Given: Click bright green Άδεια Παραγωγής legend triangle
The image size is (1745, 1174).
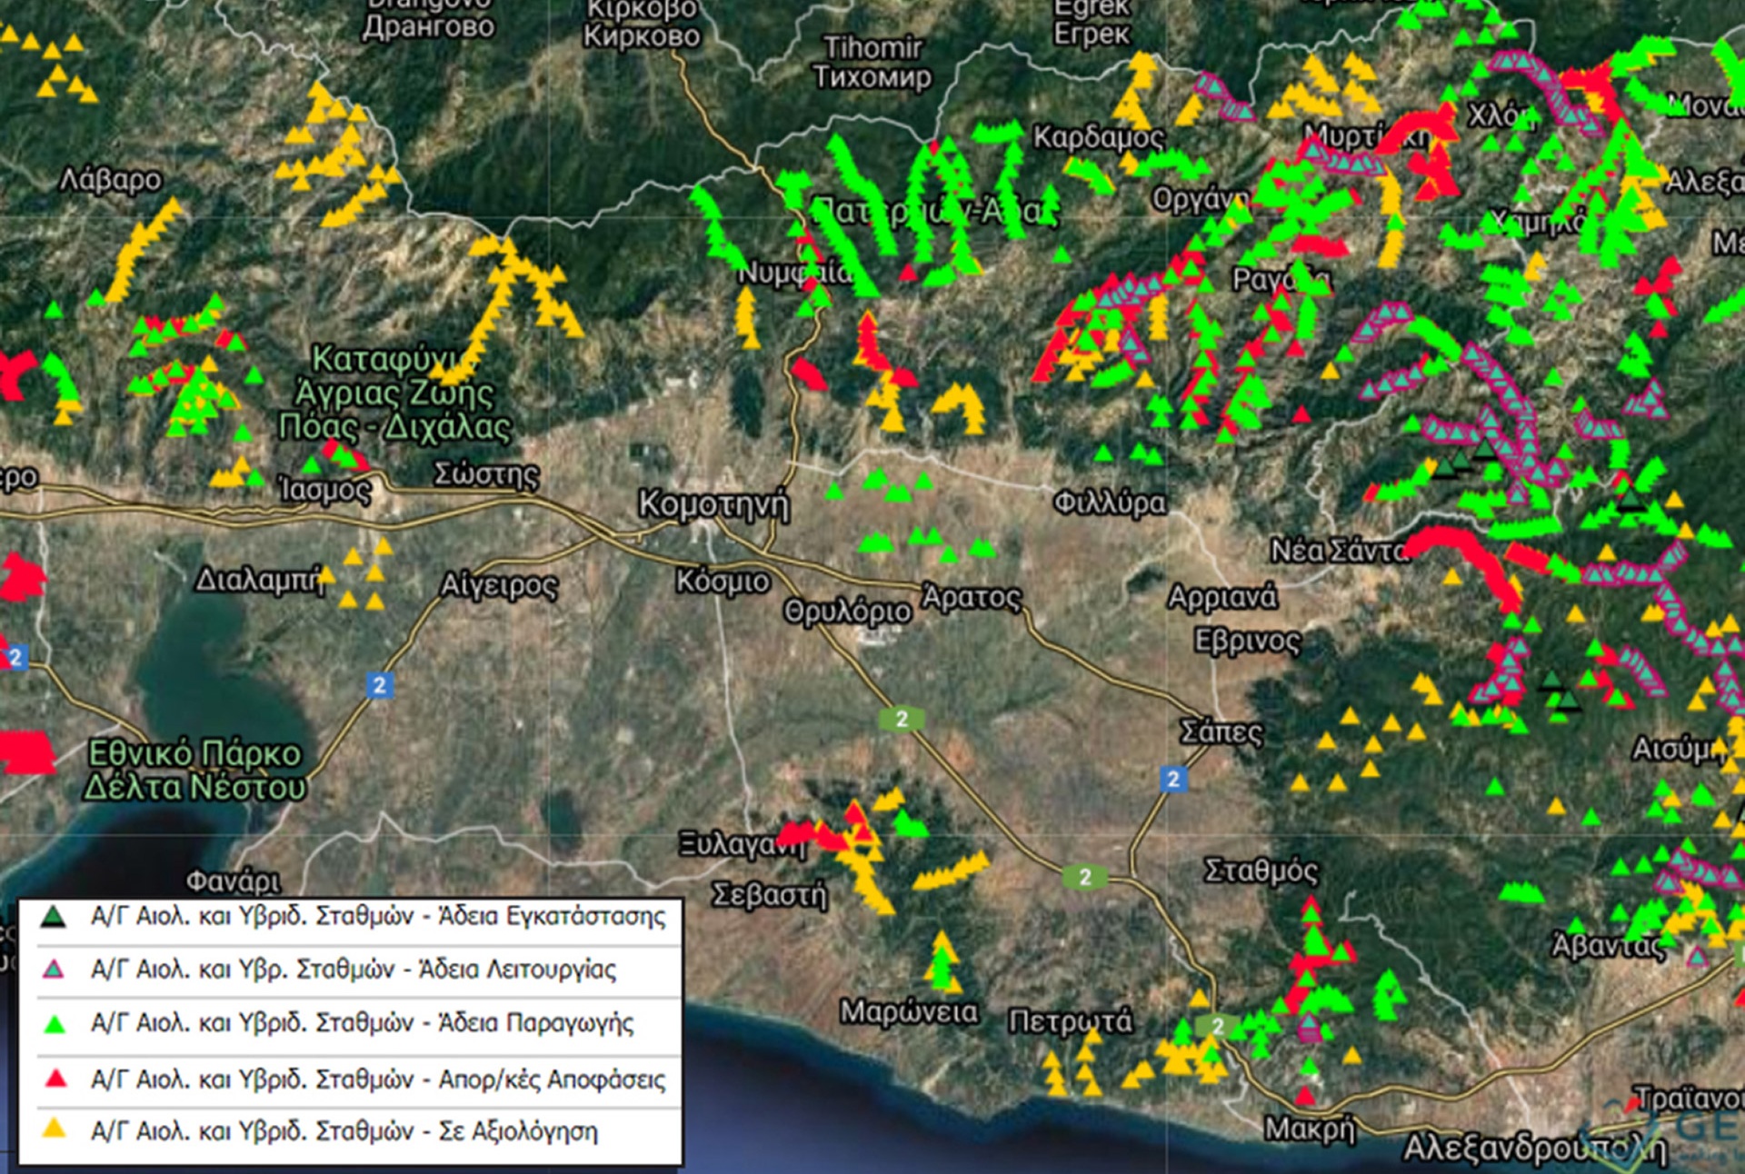Looking at the screenshot, I should 55,1024.
